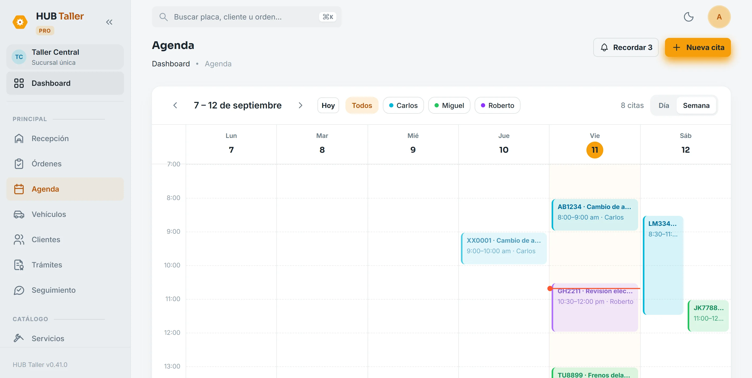This screenshot has width=752, height=378.
Task: Filter appointments by Roberto
Action: coord(497,105)
